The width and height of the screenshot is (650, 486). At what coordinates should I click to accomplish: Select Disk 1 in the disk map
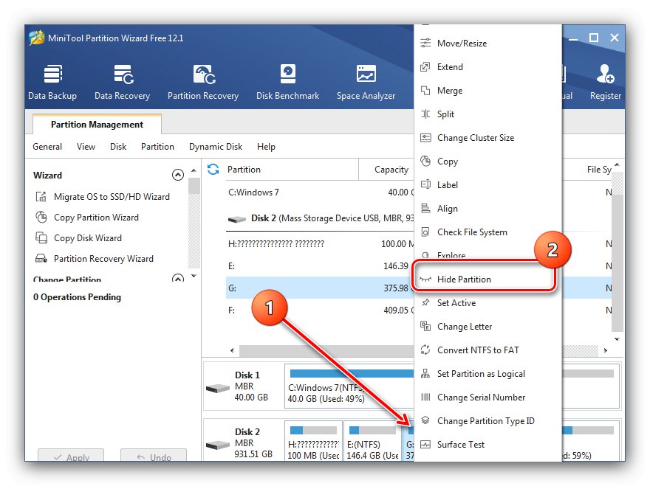(x=243, y=386)
